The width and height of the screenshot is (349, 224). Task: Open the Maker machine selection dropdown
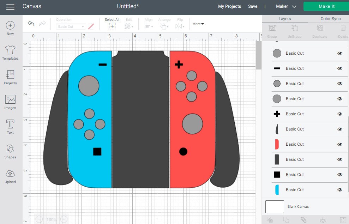(286, 6)
